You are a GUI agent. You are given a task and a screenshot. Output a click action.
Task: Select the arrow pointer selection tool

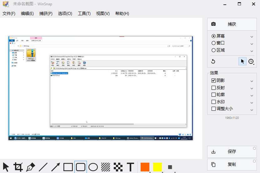[6, 167]
